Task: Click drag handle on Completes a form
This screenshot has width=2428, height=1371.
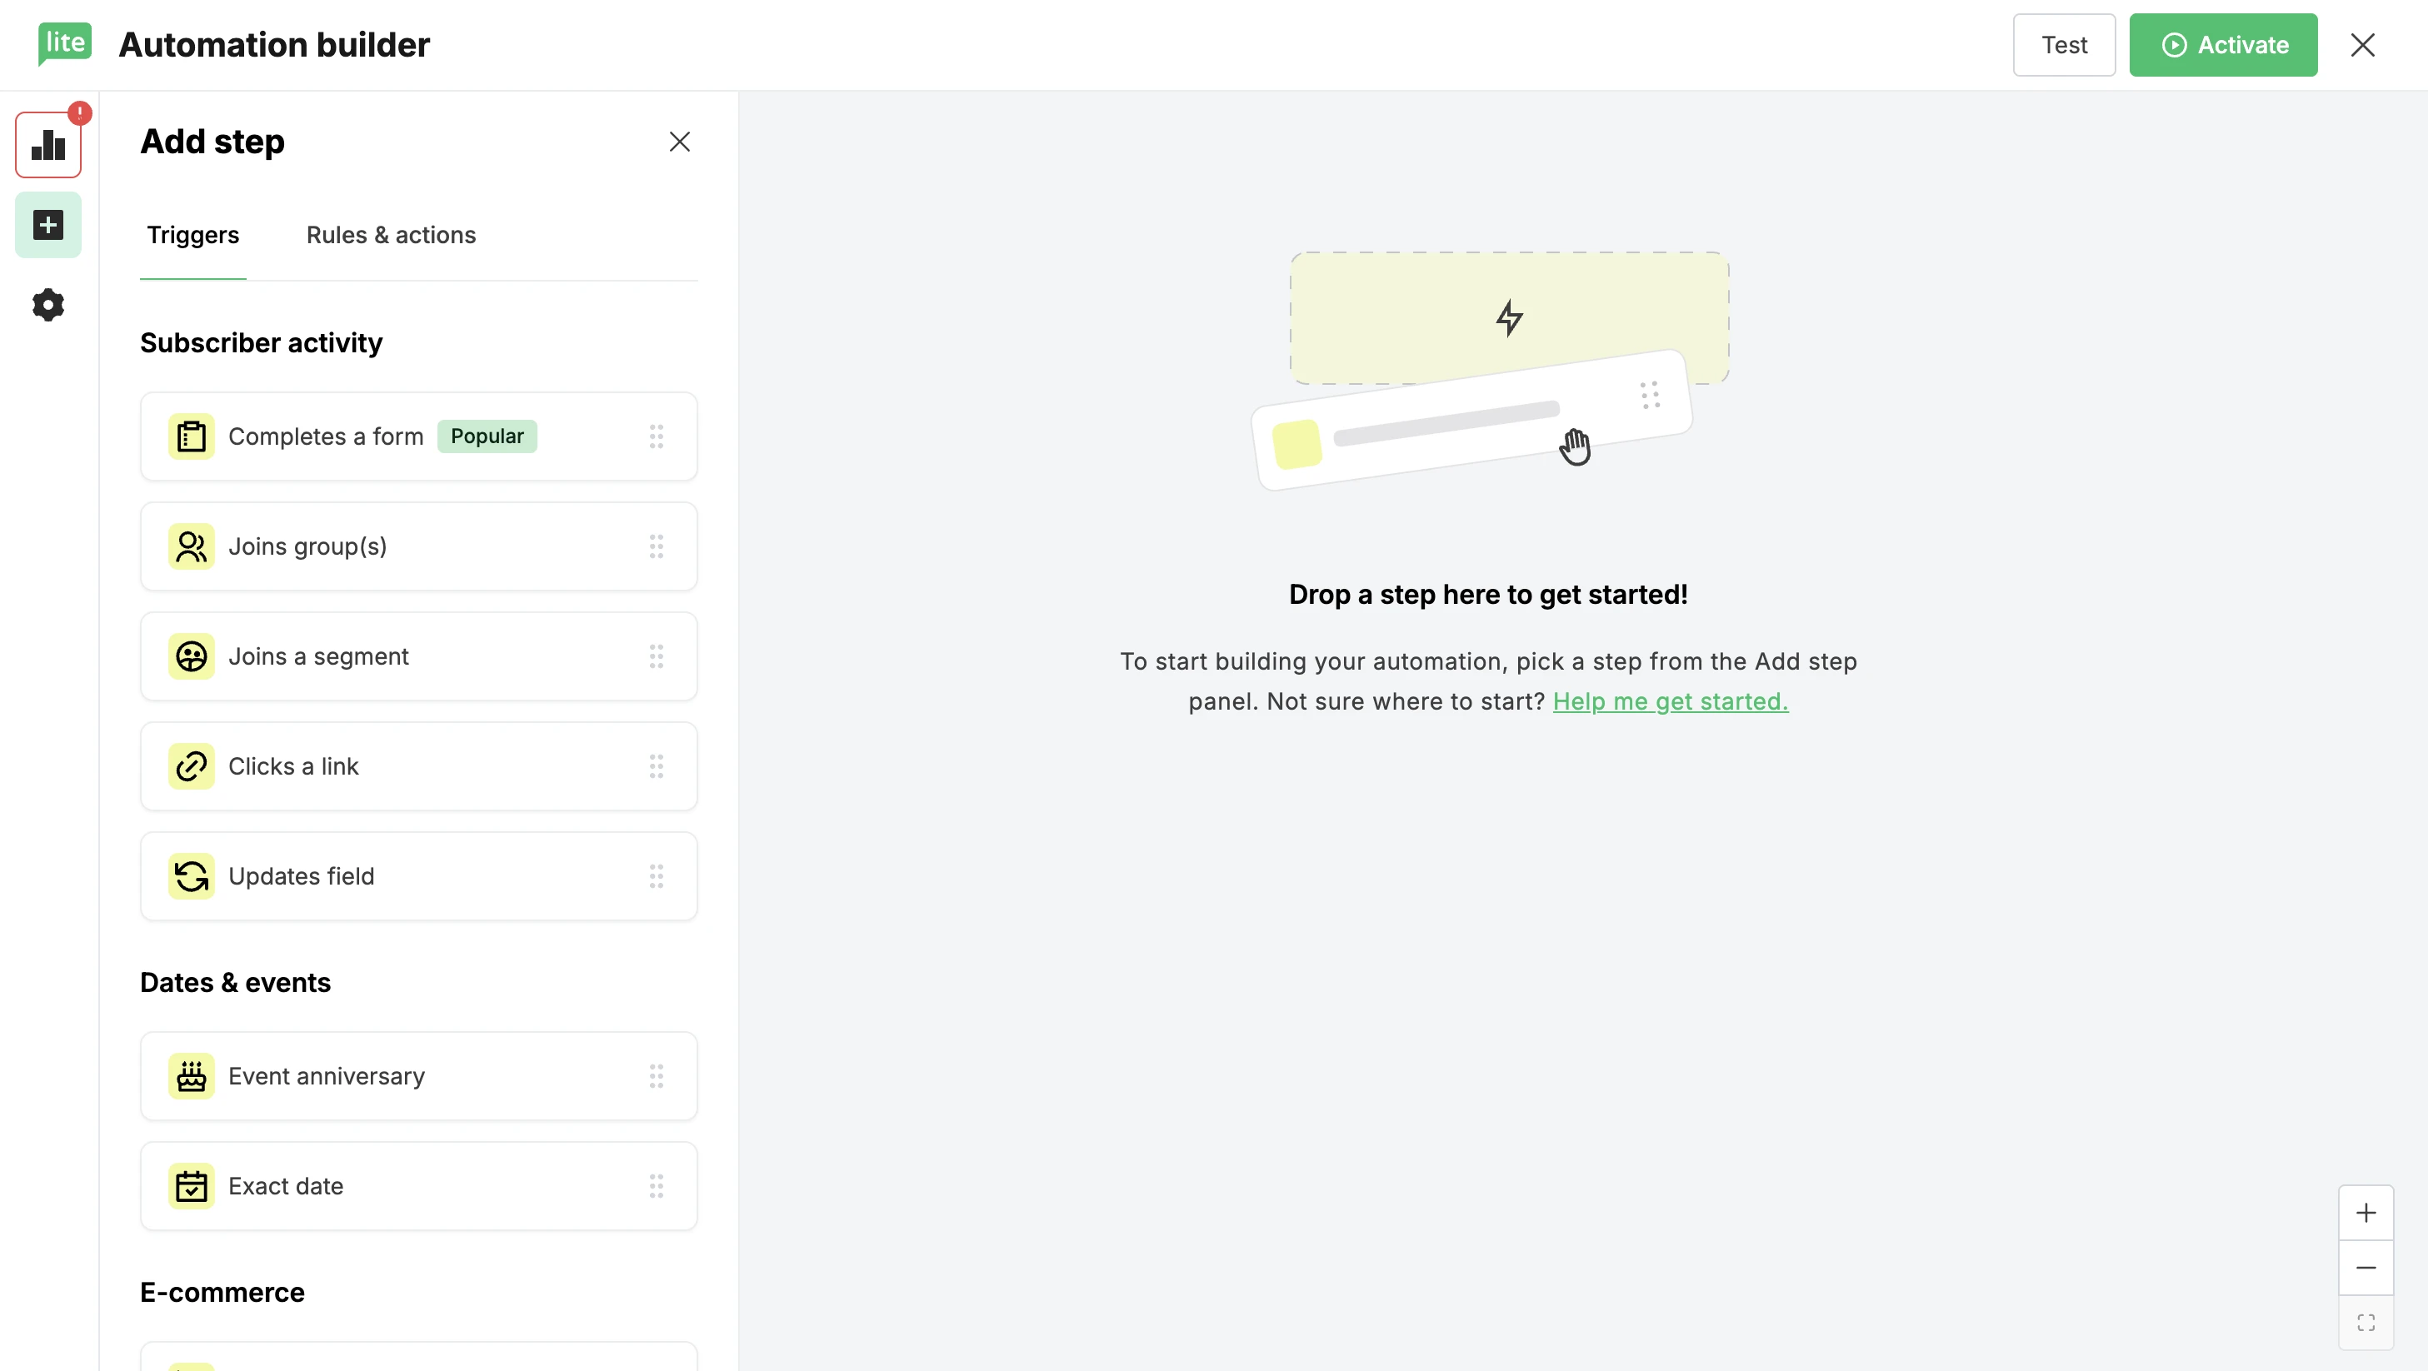Action: (656, 437)
